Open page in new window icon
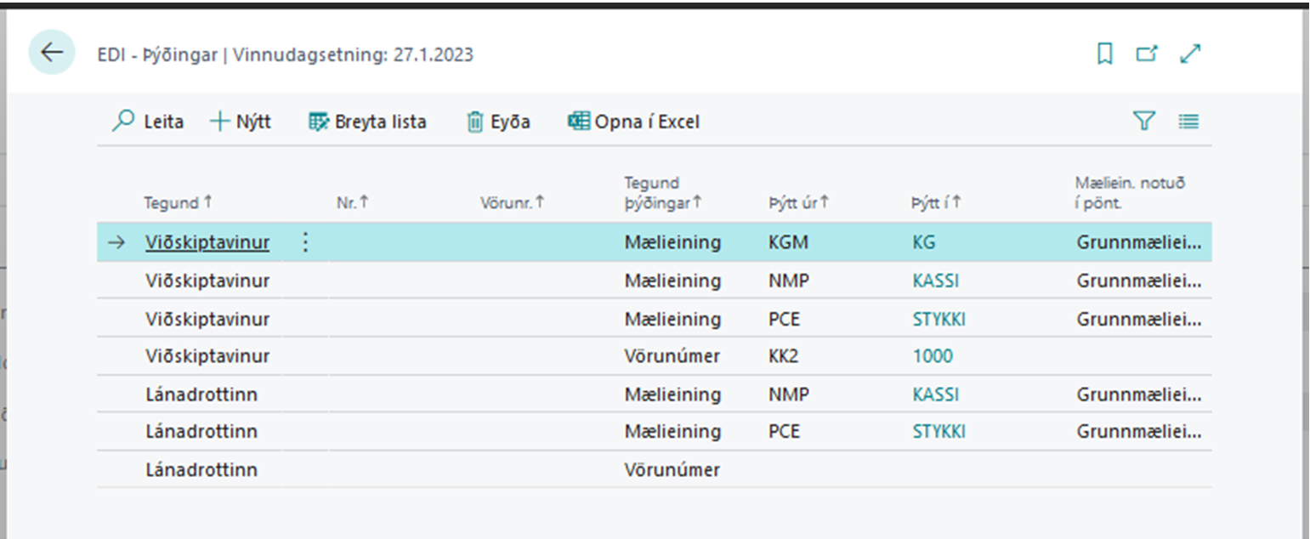This screenshot has height=539, width=1310. [1147, 54]
